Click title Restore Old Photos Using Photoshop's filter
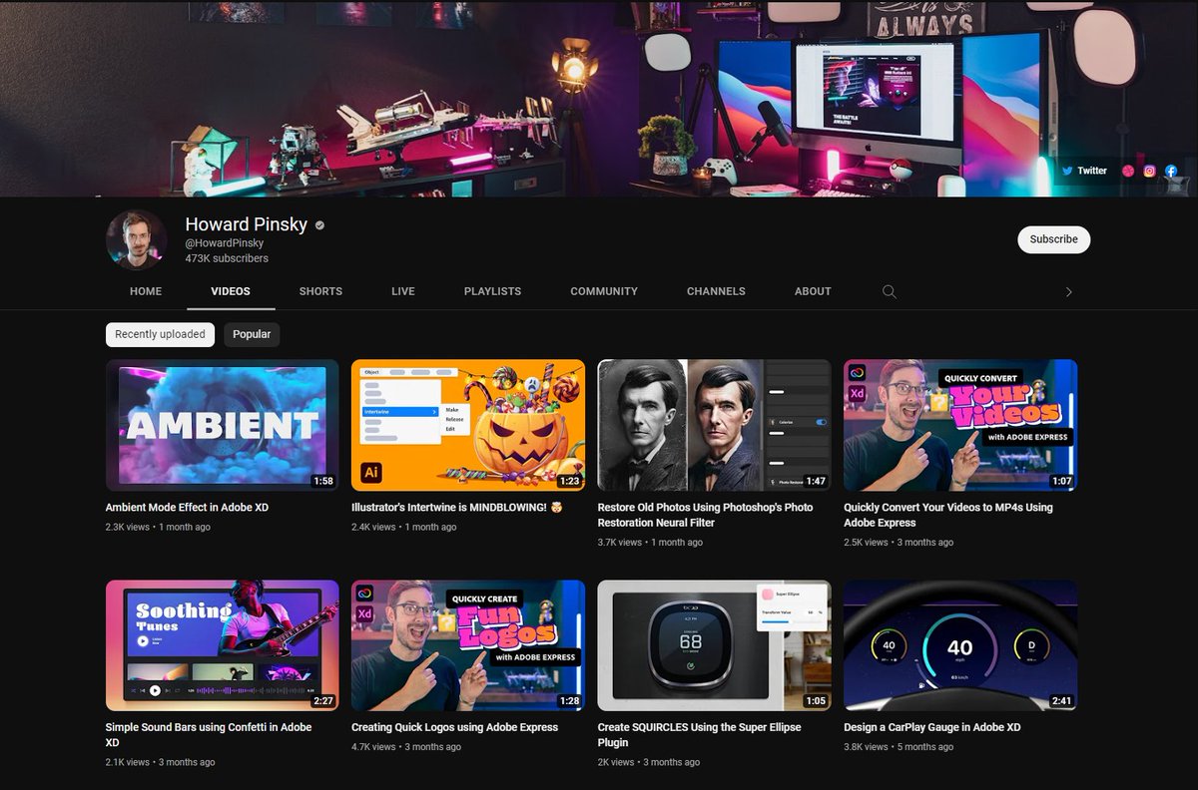 click(x=705, y=515)
